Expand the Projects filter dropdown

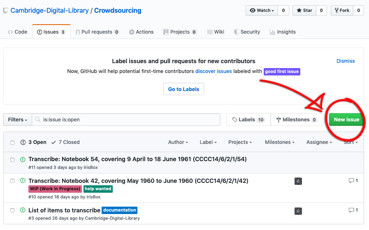pos(240,142)
